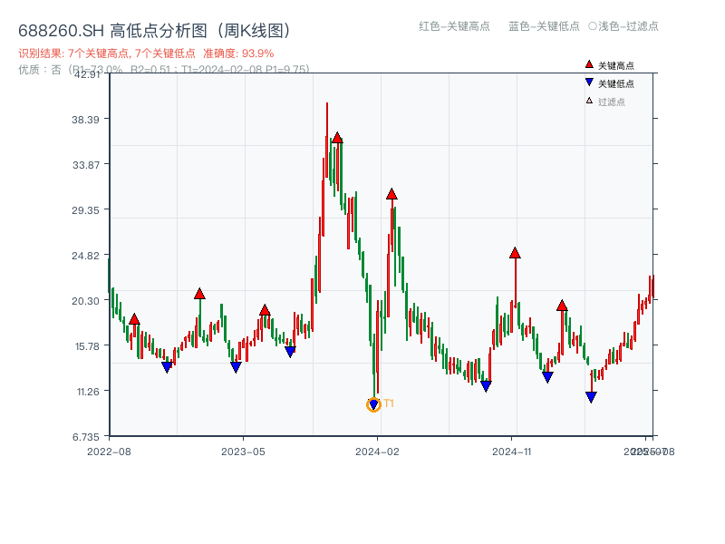Expand details of the T1 circled marker

[x=373, y=404]
